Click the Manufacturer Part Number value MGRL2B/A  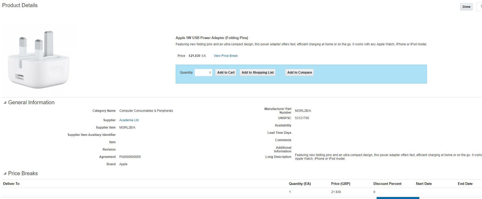point(303,111)
